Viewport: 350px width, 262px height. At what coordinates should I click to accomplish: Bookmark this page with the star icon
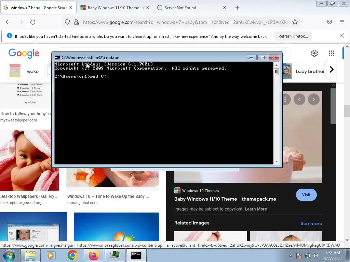[295, 22]
